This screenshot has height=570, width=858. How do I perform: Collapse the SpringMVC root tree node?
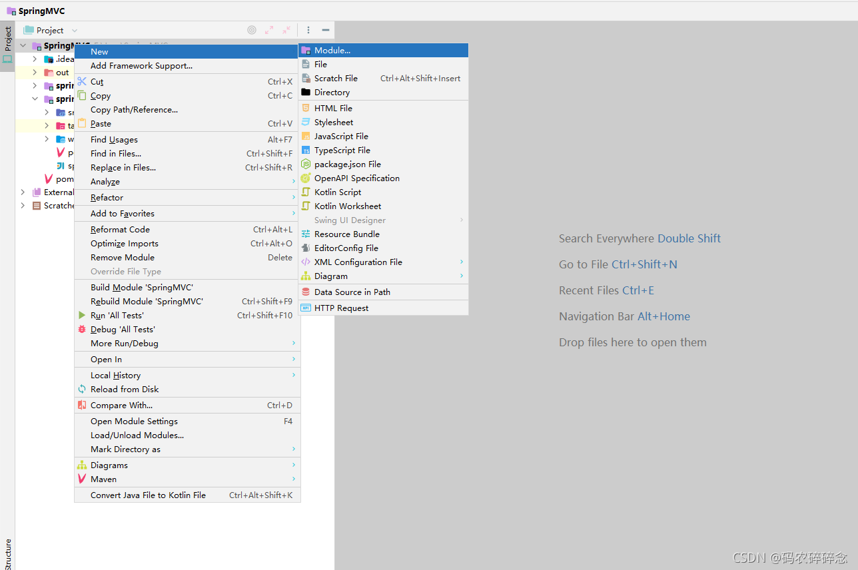[x=23, y=45]
